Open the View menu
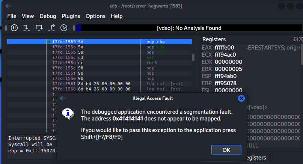This screenshot has width=303, height=164. [x=28, y=16]
